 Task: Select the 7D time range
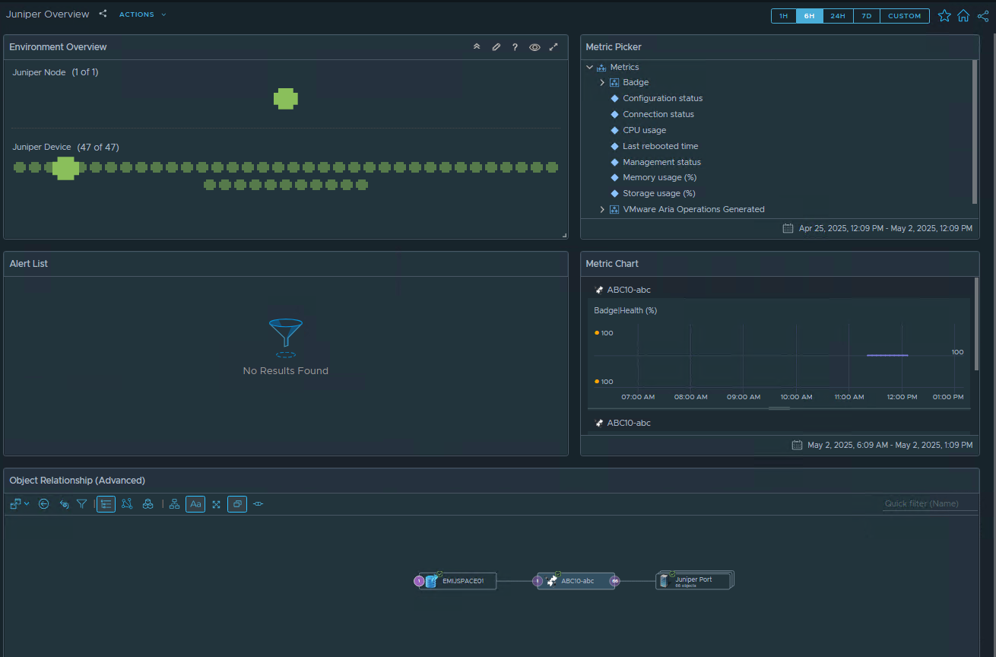coord(867,16)
